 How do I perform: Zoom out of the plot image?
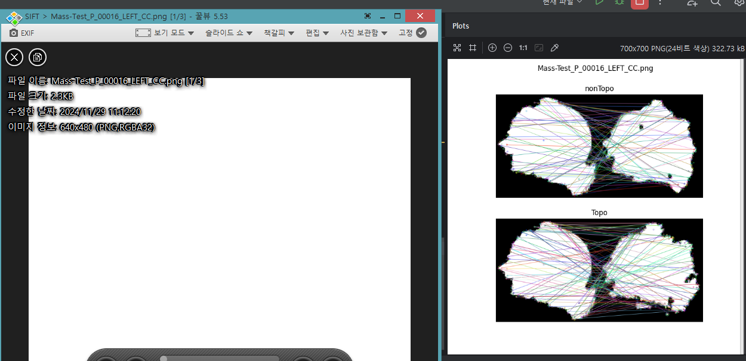pos(508,48)
